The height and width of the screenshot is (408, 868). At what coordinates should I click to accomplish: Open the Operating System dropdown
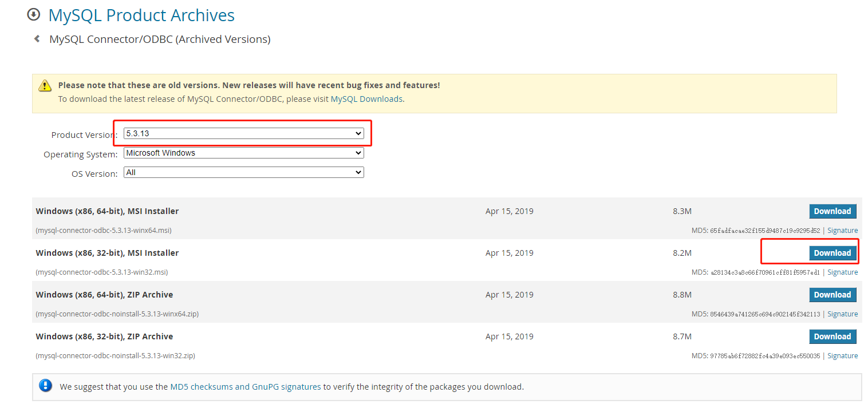244,153
